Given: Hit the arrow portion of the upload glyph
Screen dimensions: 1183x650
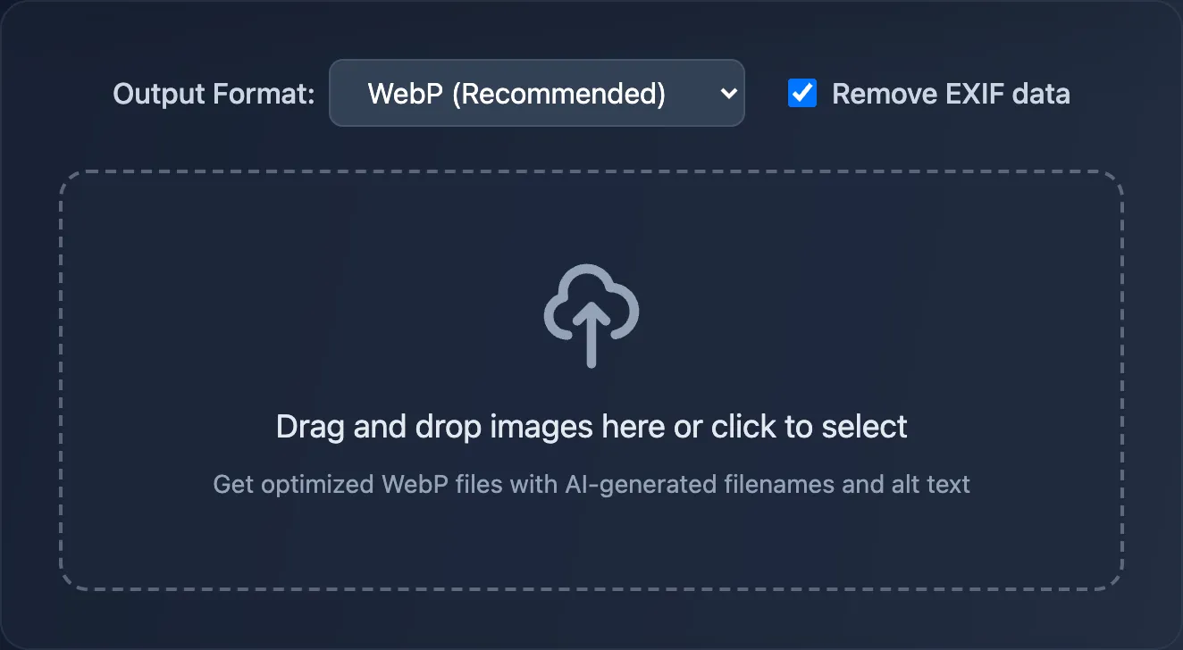Looking at the screenshot, I should 590,344.
